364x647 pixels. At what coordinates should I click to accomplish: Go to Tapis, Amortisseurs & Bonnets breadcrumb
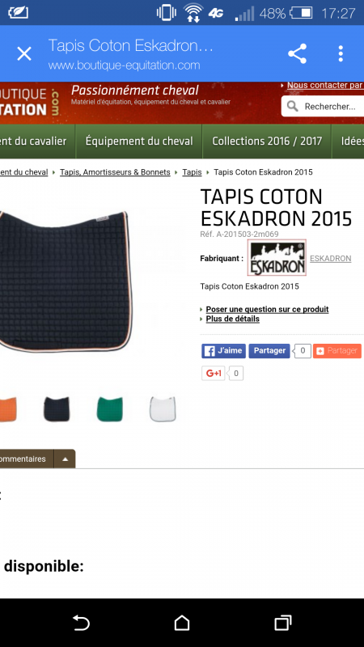pos(115,172)
